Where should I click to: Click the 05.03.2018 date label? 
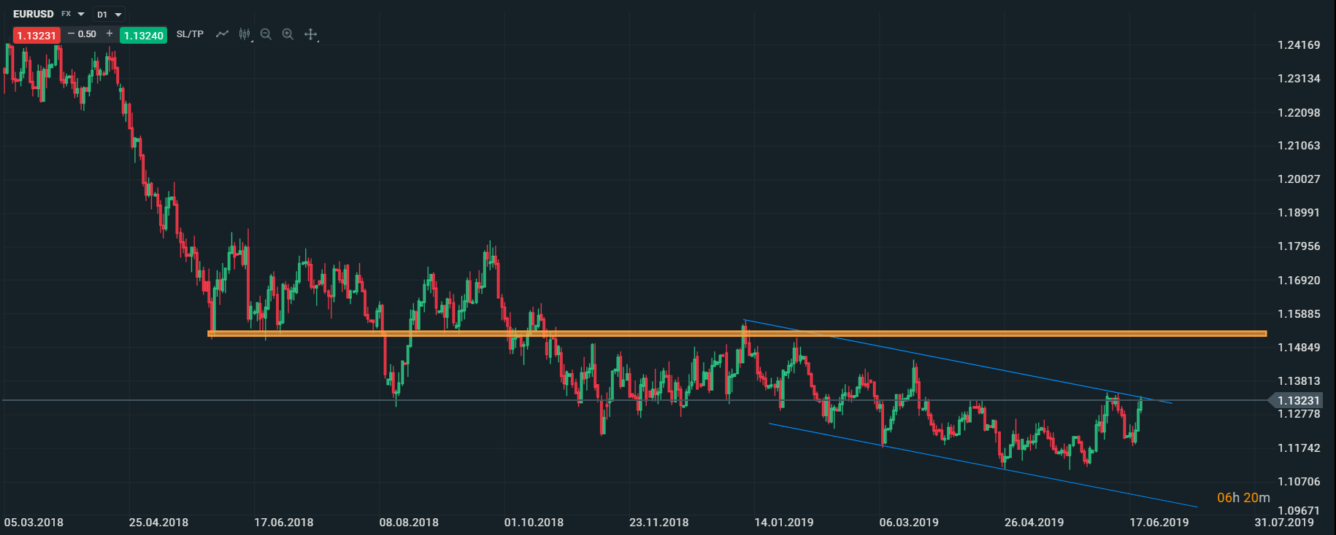(x=34, y=523)
